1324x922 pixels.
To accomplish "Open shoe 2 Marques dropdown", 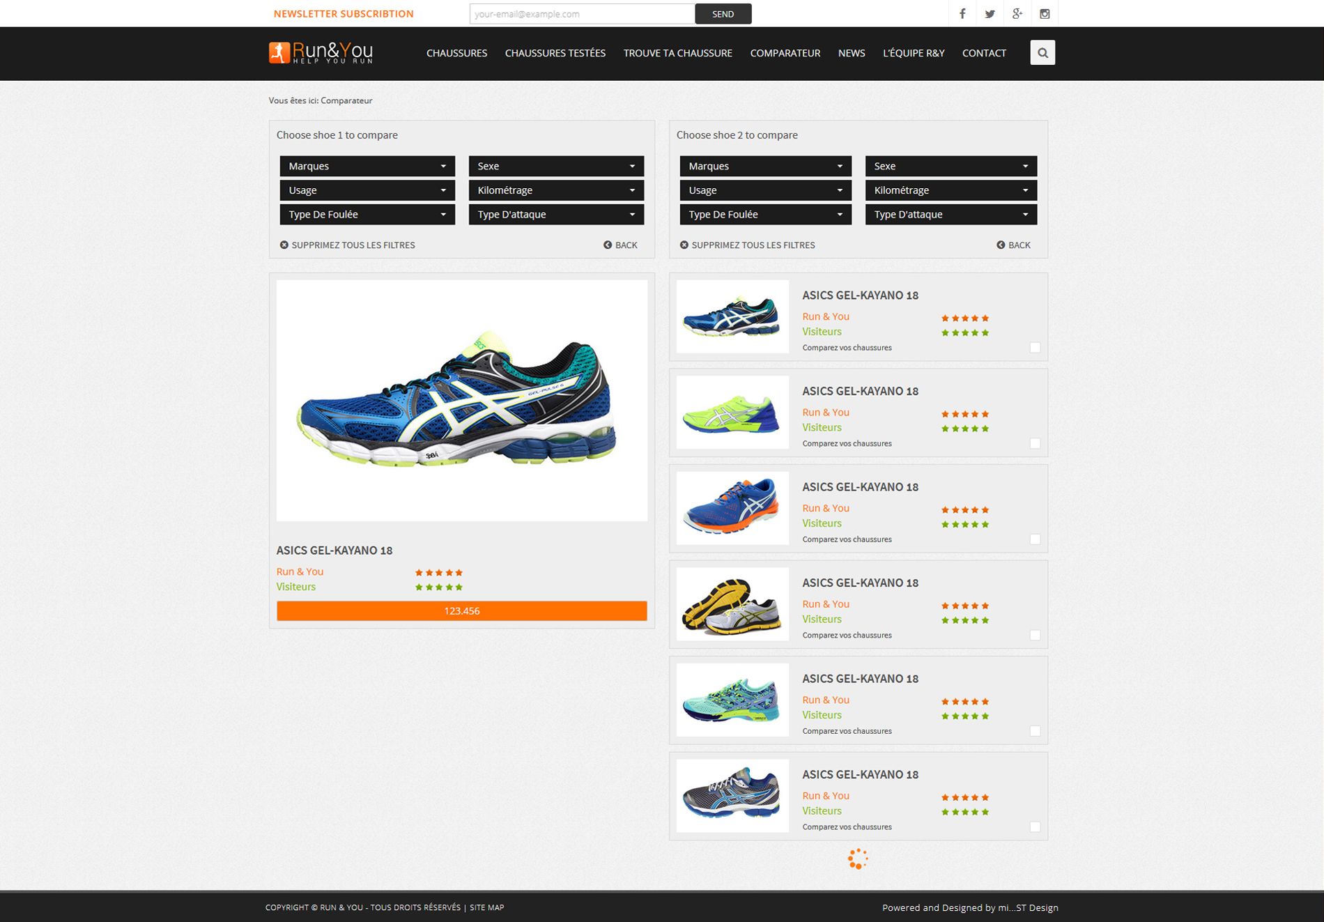I will pos(766,166).
